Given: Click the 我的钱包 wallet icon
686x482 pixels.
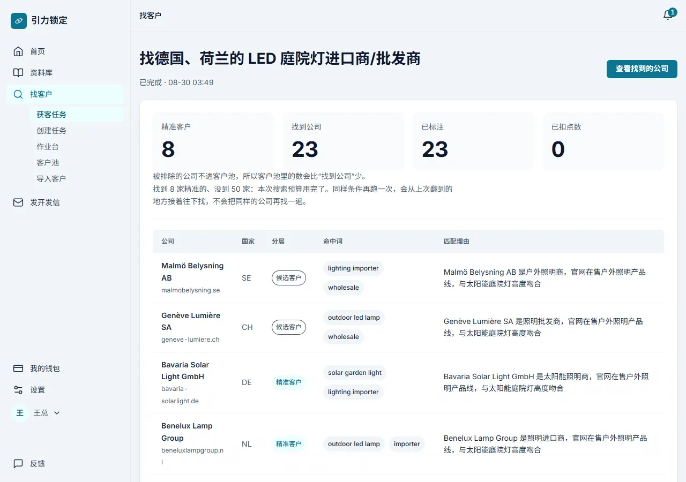Looking at the screenshot, I should tap(18, 368).
